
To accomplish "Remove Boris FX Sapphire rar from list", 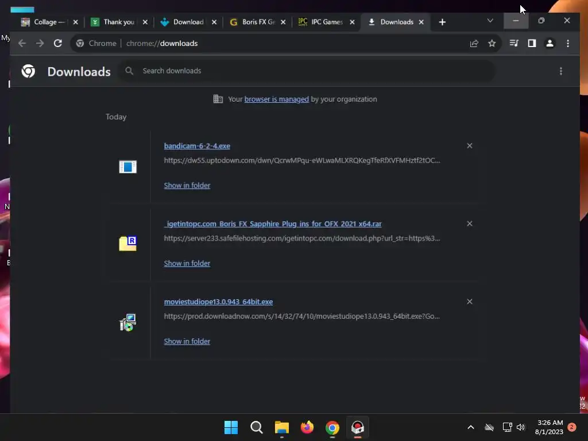I will pyautogui.click(x=470, y=224).
